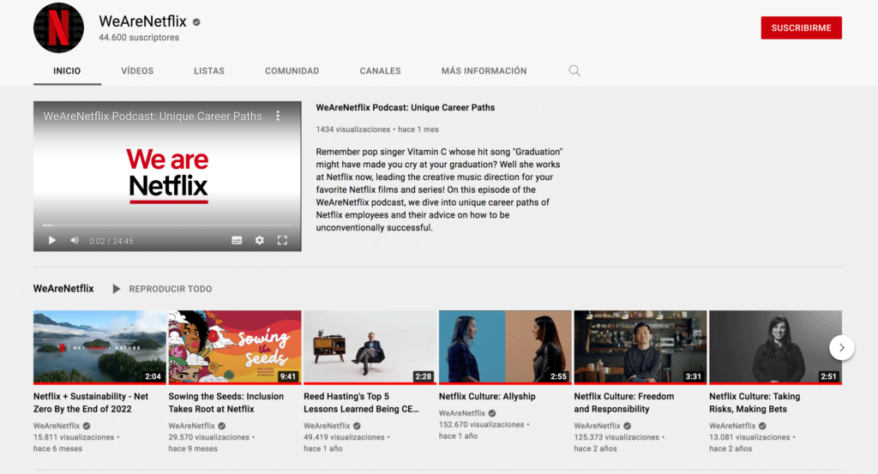Open Netflix Culture: Allyship video thumbnail
878x474 pixels.
point(505,346)
